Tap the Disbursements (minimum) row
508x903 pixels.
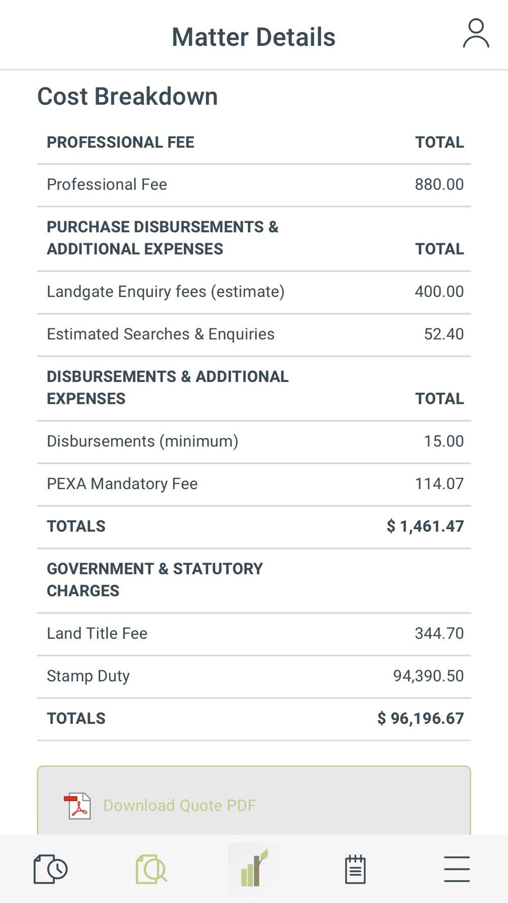tap(254, 441)
